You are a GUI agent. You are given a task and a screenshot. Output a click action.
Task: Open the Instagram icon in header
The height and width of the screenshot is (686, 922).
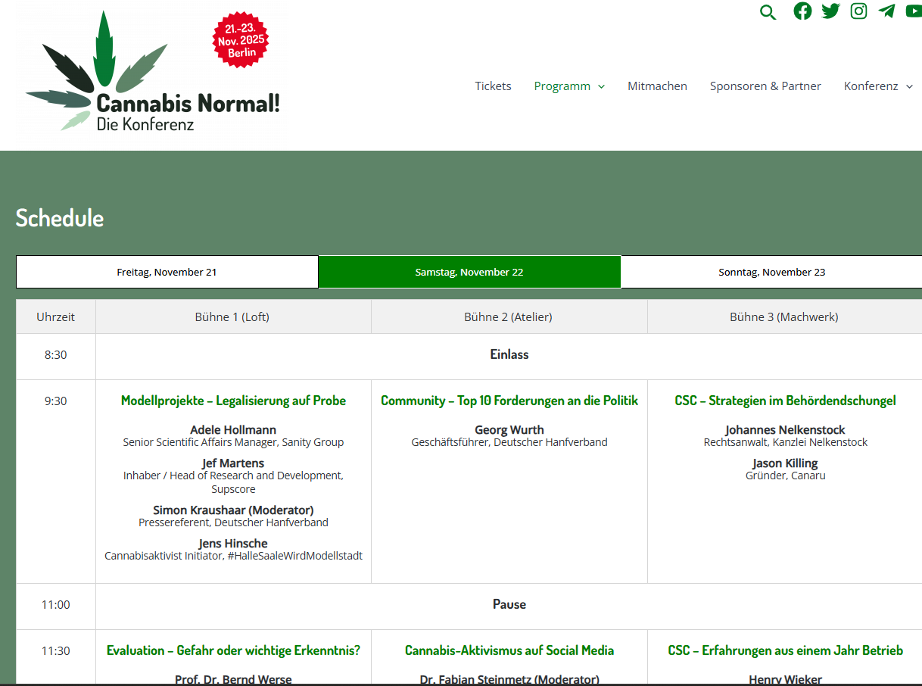pyautogui.click(x=858, y=11)
